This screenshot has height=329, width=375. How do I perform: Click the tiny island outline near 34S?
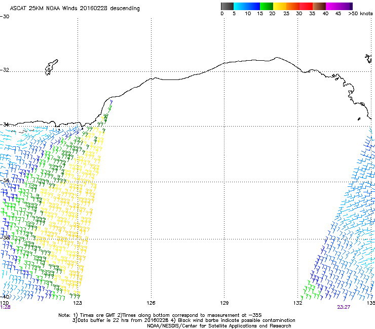coord(359,119)
